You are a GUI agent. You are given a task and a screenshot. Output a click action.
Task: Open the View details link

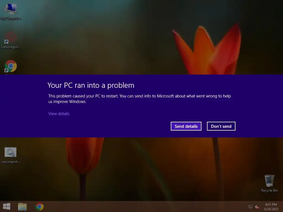pyautogui.click(x=59, y=113)
